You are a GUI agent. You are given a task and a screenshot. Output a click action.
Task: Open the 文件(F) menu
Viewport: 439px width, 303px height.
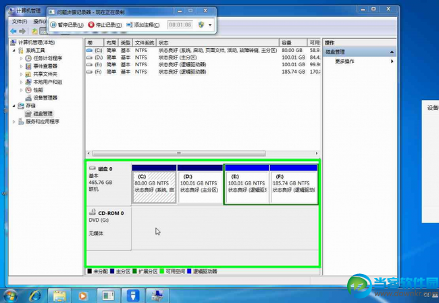[20, 22]
